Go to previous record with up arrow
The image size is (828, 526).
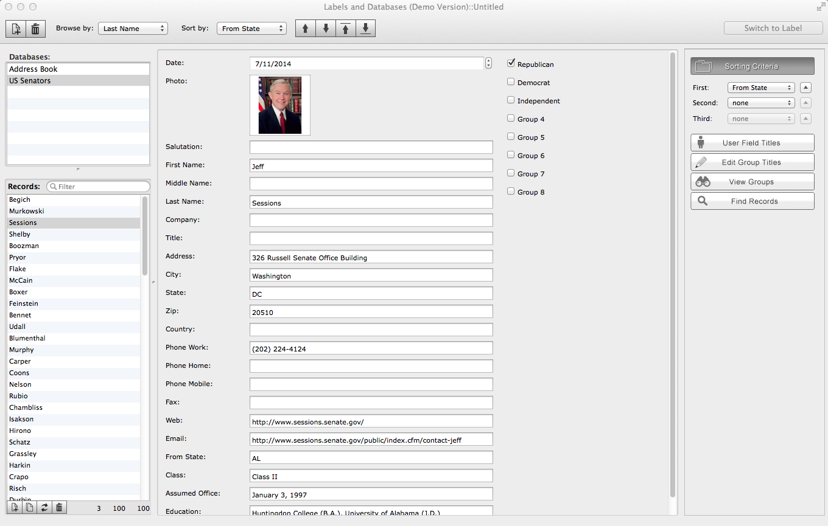coord(306,29)
